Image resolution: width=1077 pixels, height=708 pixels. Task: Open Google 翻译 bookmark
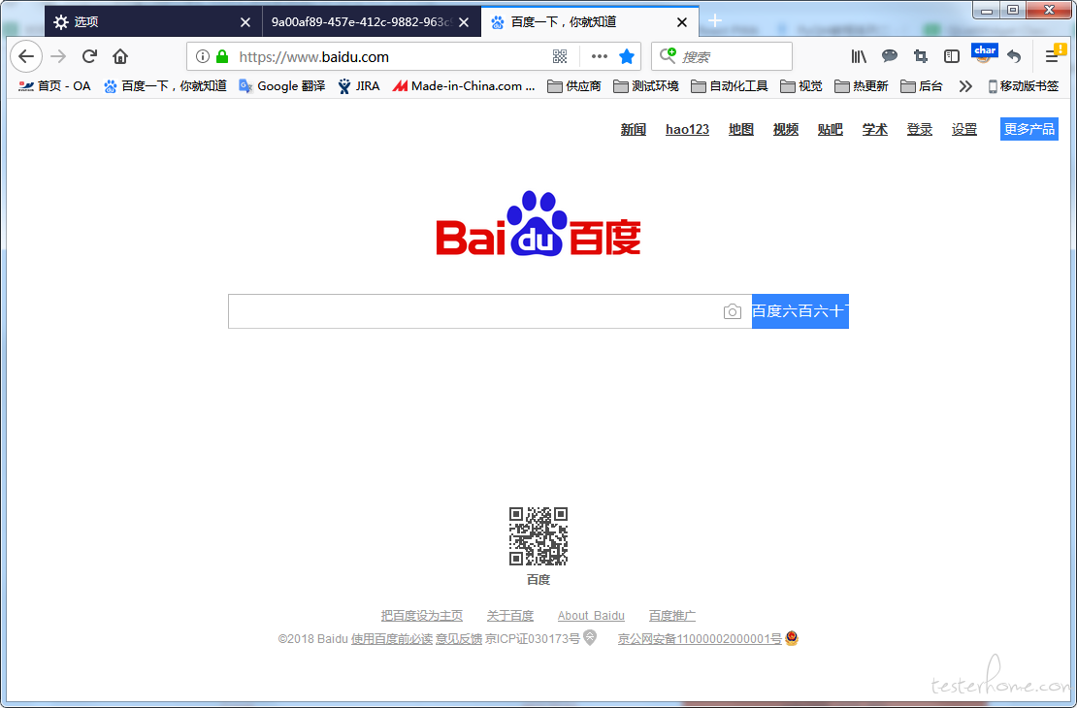(281, 86)
